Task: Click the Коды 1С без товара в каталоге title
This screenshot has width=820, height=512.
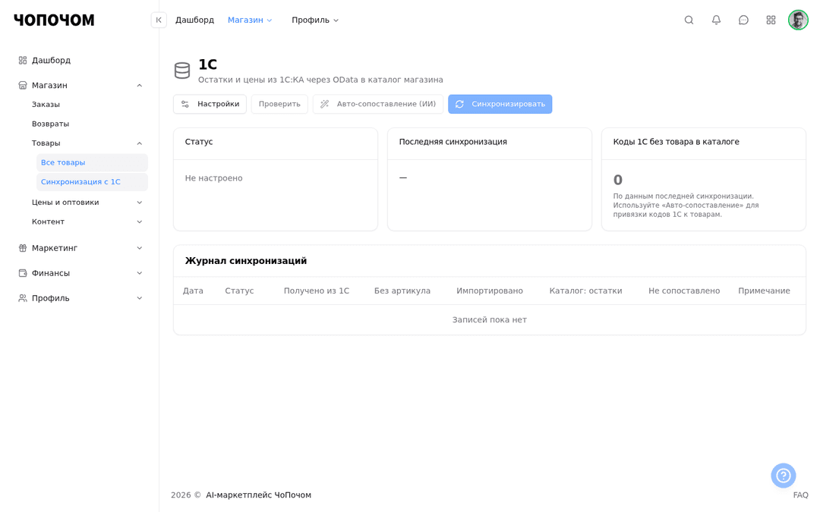Action: pyautogui.click(x=676, y=142)
